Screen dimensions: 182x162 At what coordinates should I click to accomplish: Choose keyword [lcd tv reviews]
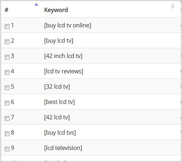pos(64,72)
